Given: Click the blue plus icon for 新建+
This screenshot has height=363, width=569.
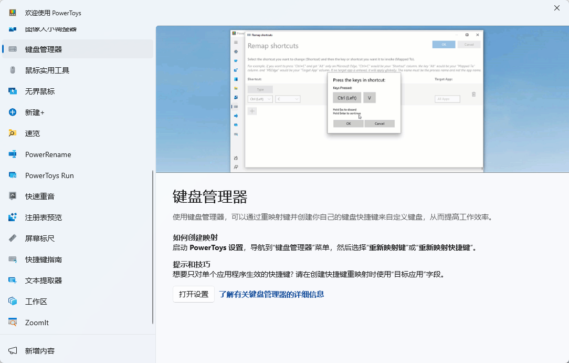Looking at the screenshot, I should [x=13, y=112].
